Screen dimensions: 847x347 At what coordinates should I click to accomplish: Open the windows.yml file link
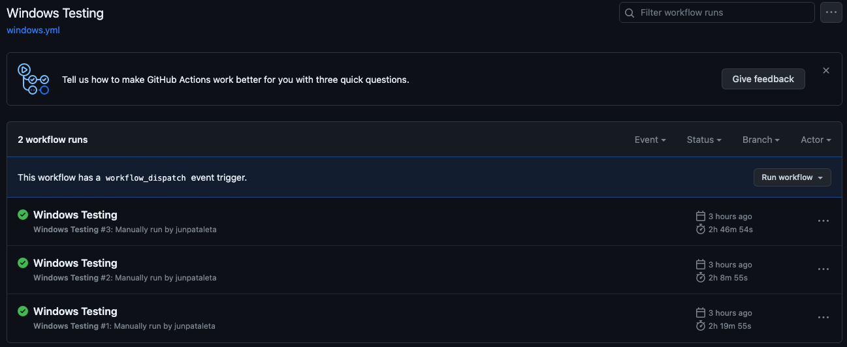tap(33, 30)
